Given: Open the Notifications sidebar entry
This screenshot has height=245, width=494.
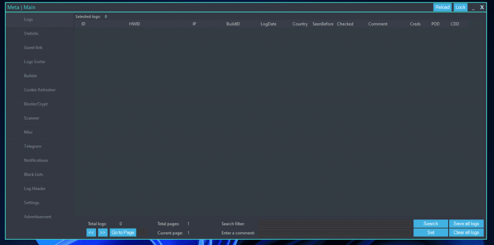Looking at the screenshot, I should 36,160.
